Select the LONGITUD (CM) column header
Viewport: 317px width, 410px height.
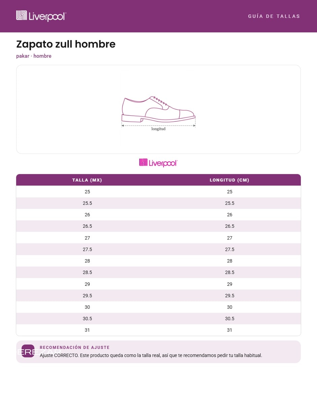[x=229, y=180]
